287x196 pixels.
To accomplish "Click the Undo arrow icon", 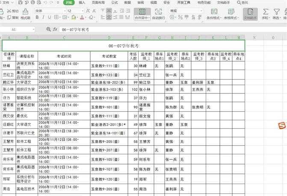I will [x=45, y=3].
